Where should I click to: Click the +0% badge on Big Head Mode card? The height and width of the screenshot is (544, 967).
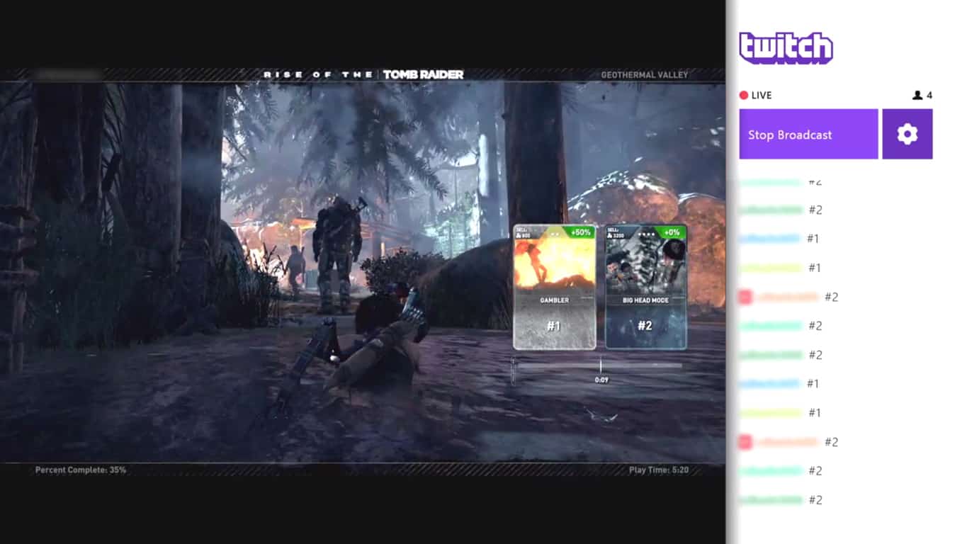pyautogui.click(x=672, y=232)
